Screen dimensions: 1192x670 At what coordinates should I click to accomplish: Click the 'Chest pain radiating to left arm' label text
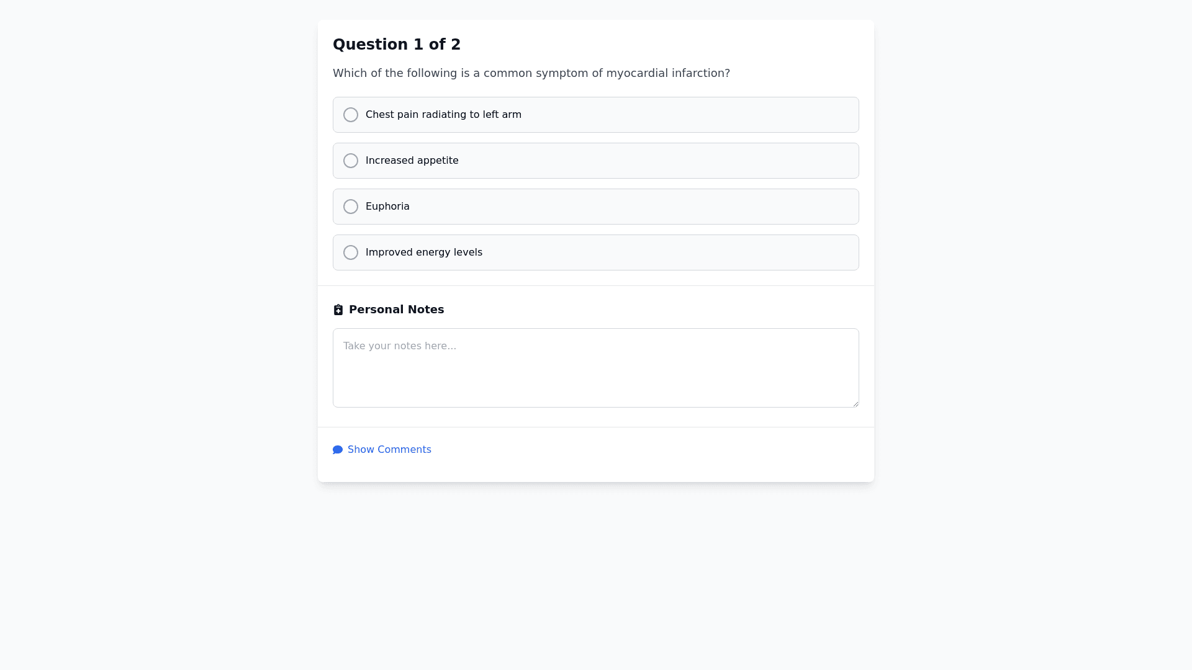(x=443, y=115)
